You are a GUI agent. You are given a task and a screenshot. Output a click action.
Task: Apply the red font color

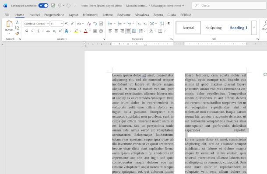tap(86, 31)
